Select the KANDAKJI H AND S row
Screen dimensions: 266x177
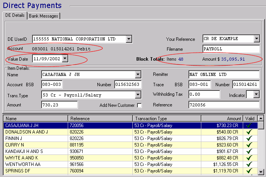pos(131,151)
